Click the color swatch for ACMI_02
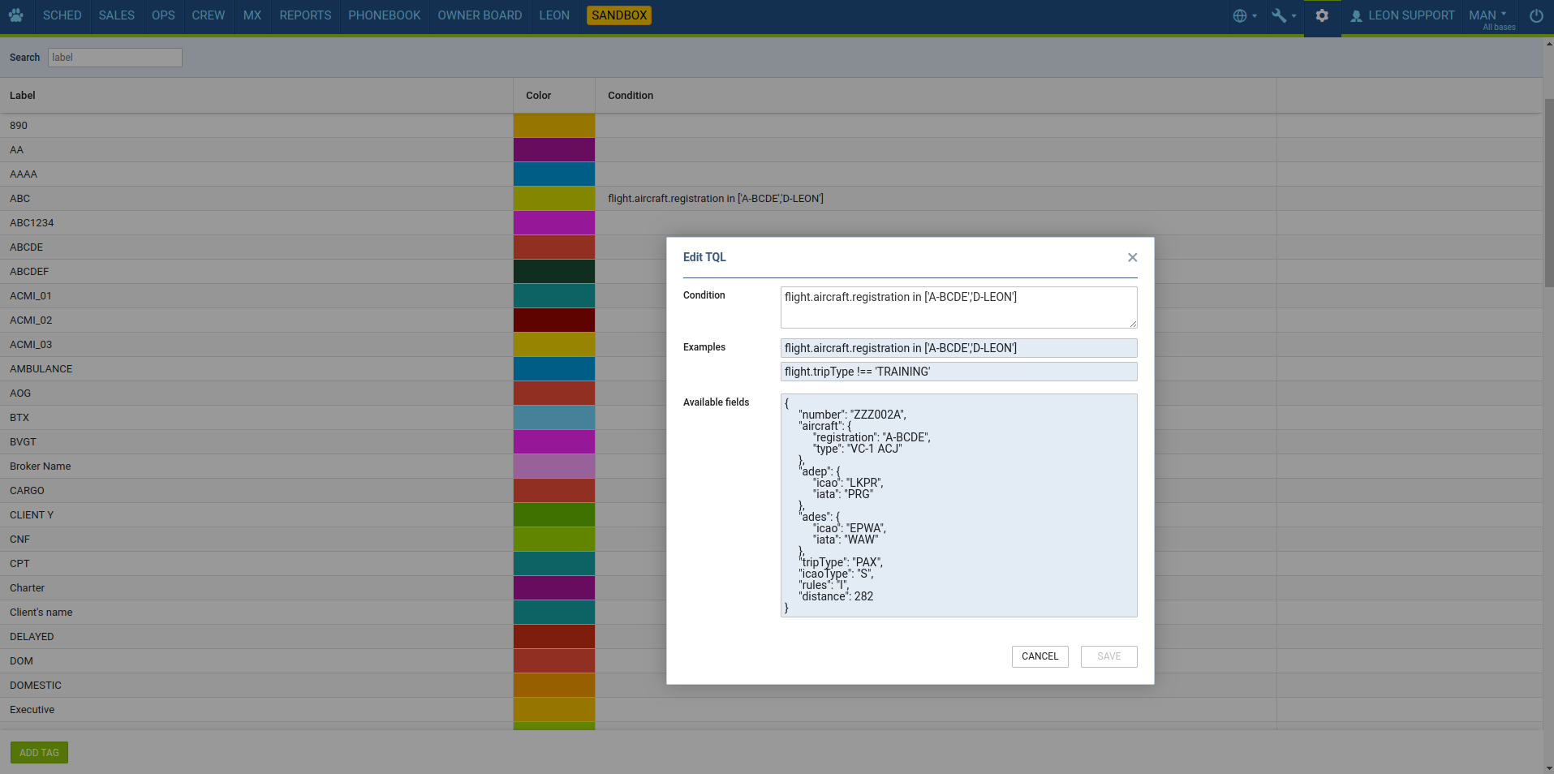1554x774 pixels. coord(554,320)
